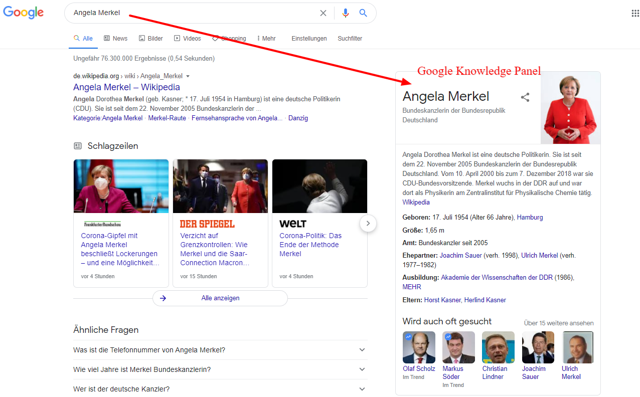Image resolution: width=640 pixels, height=397 pixels.
Task: Open Horst Kasner parent link
Action: point(442,300)
